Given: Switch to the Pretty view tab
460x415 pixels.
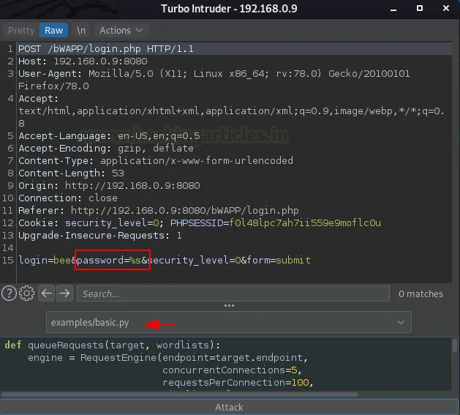Looking at the screenshot, I should click(21, 30).
